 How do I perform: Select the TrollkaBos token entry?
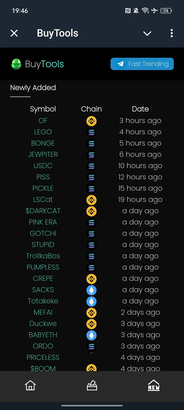pos(43,256)
